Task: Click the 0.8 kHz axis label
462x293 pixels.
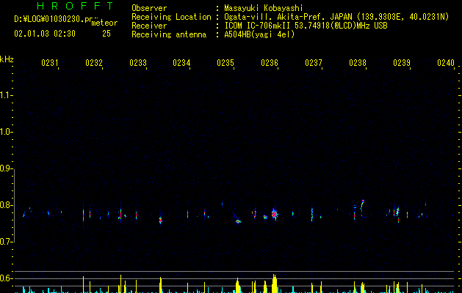Action: tap(6, 205)
